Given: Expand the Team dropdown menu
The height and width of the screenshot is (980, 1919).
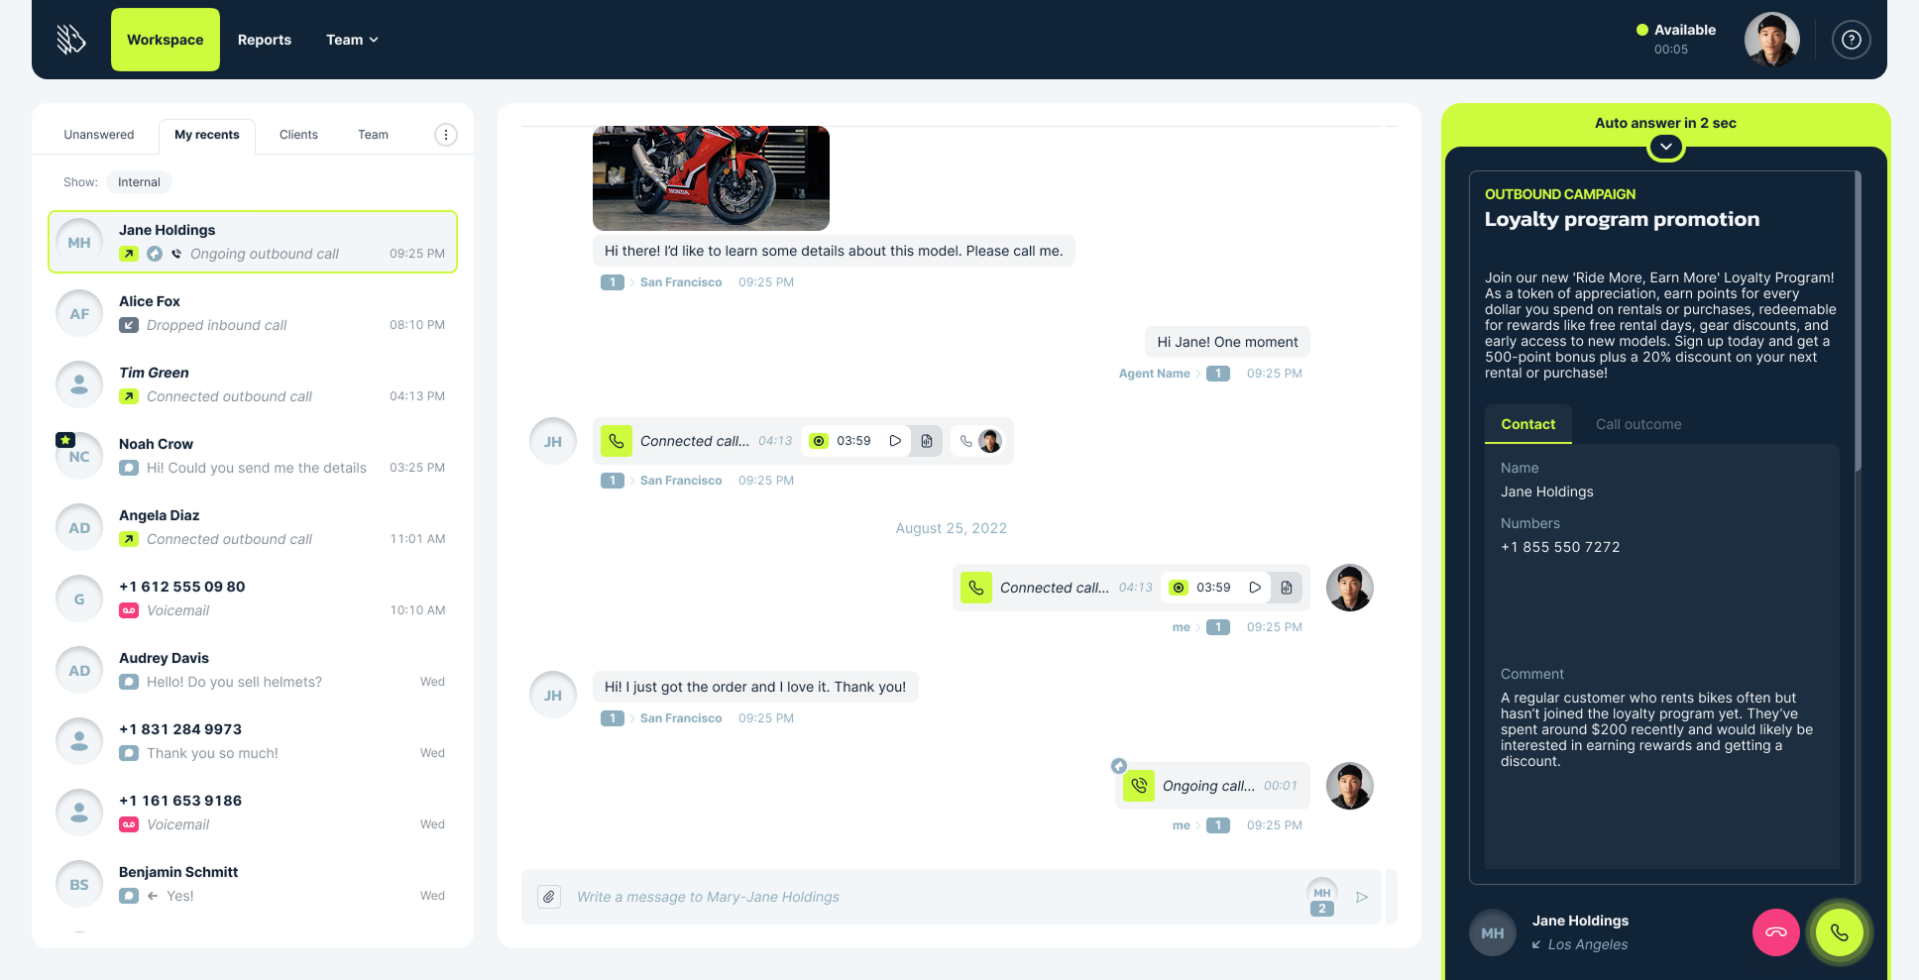Looking at the screenshot, I should 352,40.
